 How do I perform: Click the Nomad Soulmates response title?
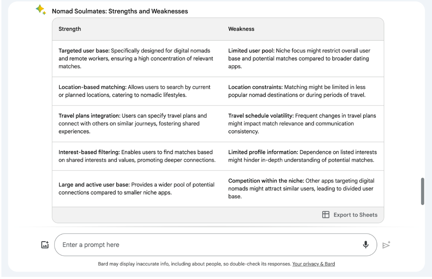[x=120, y=11]
